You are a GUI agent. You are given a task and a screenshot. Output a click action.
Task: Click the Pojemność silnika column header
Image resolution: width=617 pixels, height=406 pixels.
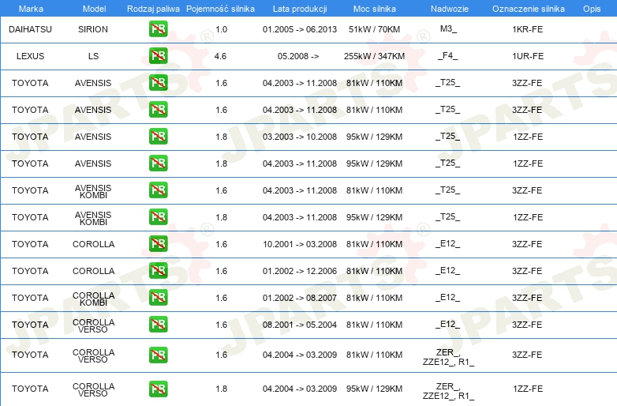point(220,9)
